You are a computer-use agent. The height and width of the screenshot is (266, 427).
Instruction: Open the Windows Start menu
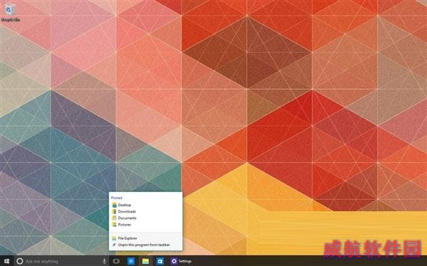(6, 261)
